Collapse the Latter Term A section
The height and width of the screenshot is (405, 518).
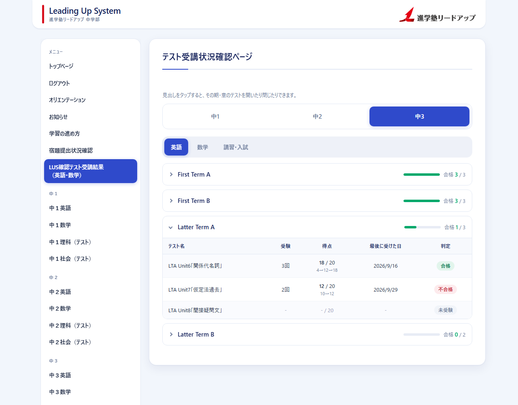317,227
